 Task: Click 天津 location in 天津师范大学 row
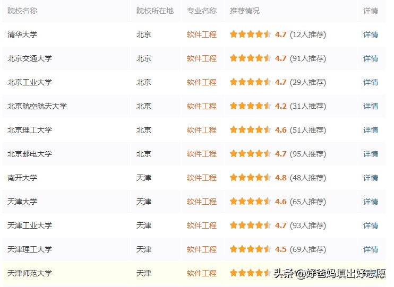(144, 273)
